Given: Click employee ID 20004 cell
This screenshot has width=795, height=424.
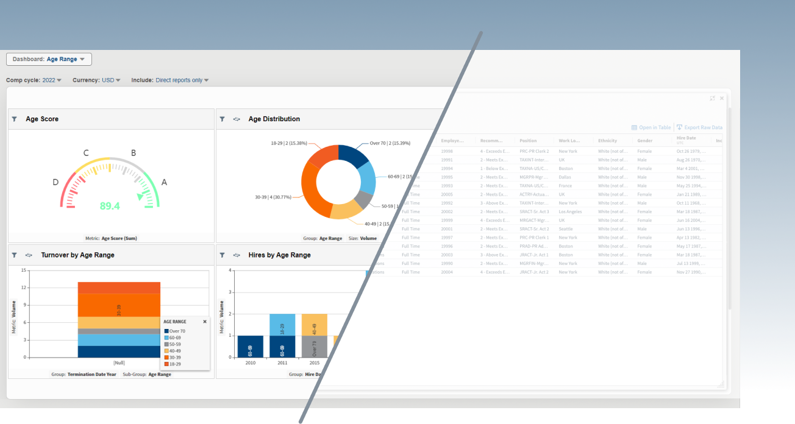Looking at the screenshot, I should 447,272.
